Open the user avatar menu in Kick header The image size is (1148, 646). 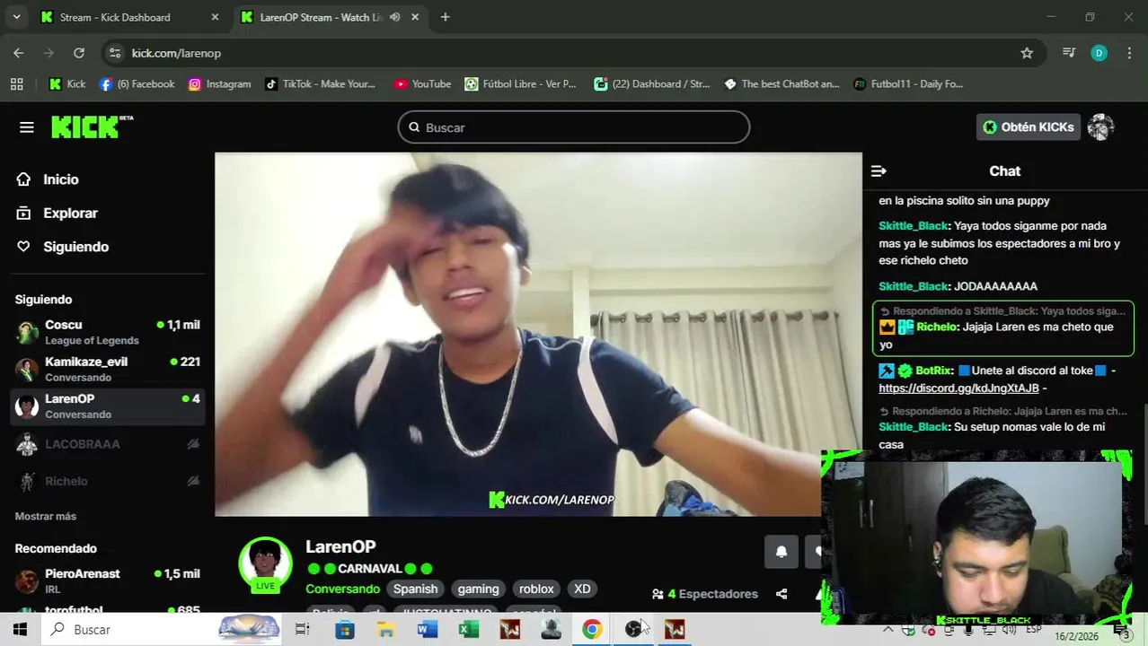[1100, 127]
